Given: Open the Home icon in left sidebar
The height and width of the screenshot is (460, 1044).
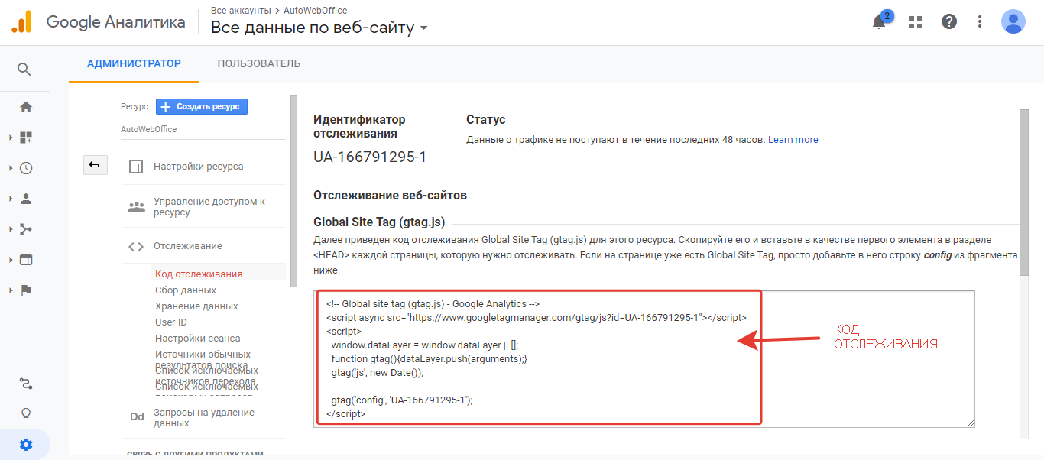Looking at the screenshot, I should (x=25, y=107).
